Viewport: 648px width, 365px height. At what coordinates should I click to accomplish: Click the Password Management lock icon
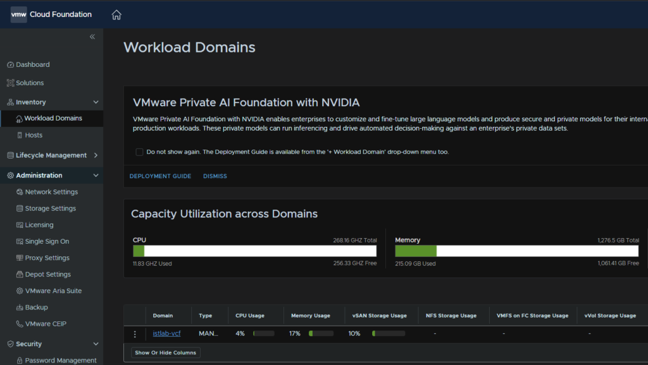click(x=20, y=361)
